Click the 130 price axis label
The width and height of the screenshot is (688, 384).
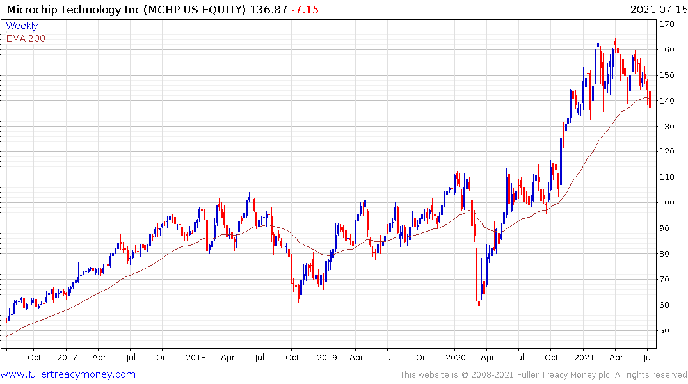click(x=667, y=126)
